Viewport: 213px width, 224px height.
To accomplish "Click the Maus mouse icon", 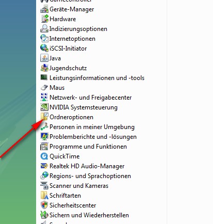I will click(44, 88).
